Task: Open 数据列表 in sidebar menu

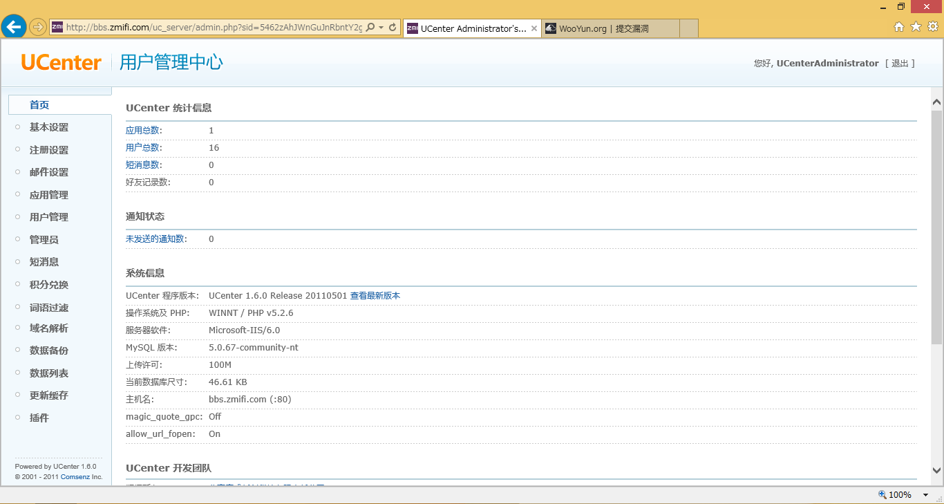Action: (49, 373)
